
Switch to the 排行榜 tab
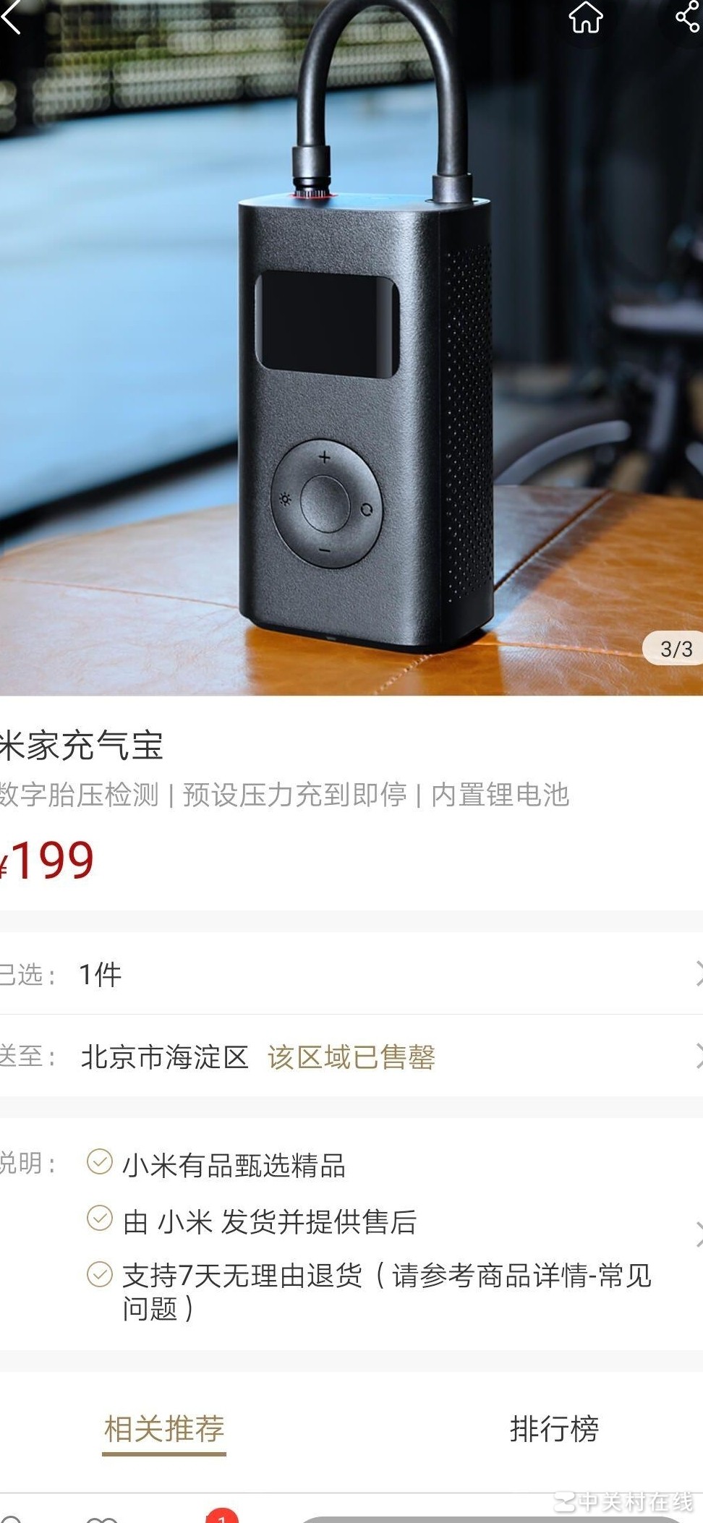point(554,1429)
